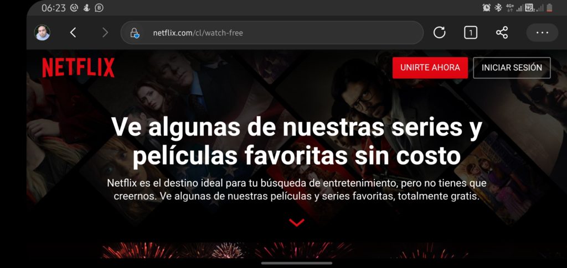The height and width of the screenshot is (268, 567).
Task: Tap the battery indicator icon
Action: (x=550, y=8)
